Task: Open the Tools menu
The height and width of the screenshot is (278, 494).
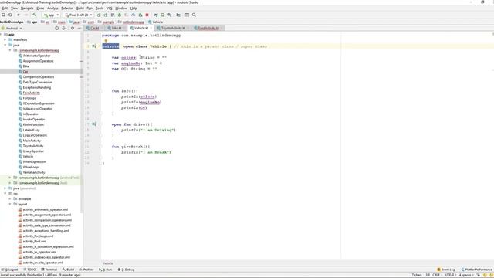Action: click(100, 8)
